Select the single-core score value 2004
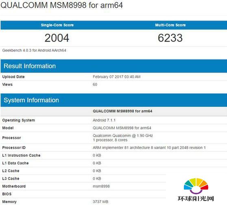Image resolution: width=227 pixels, height=205 pixels. (57, 38)
